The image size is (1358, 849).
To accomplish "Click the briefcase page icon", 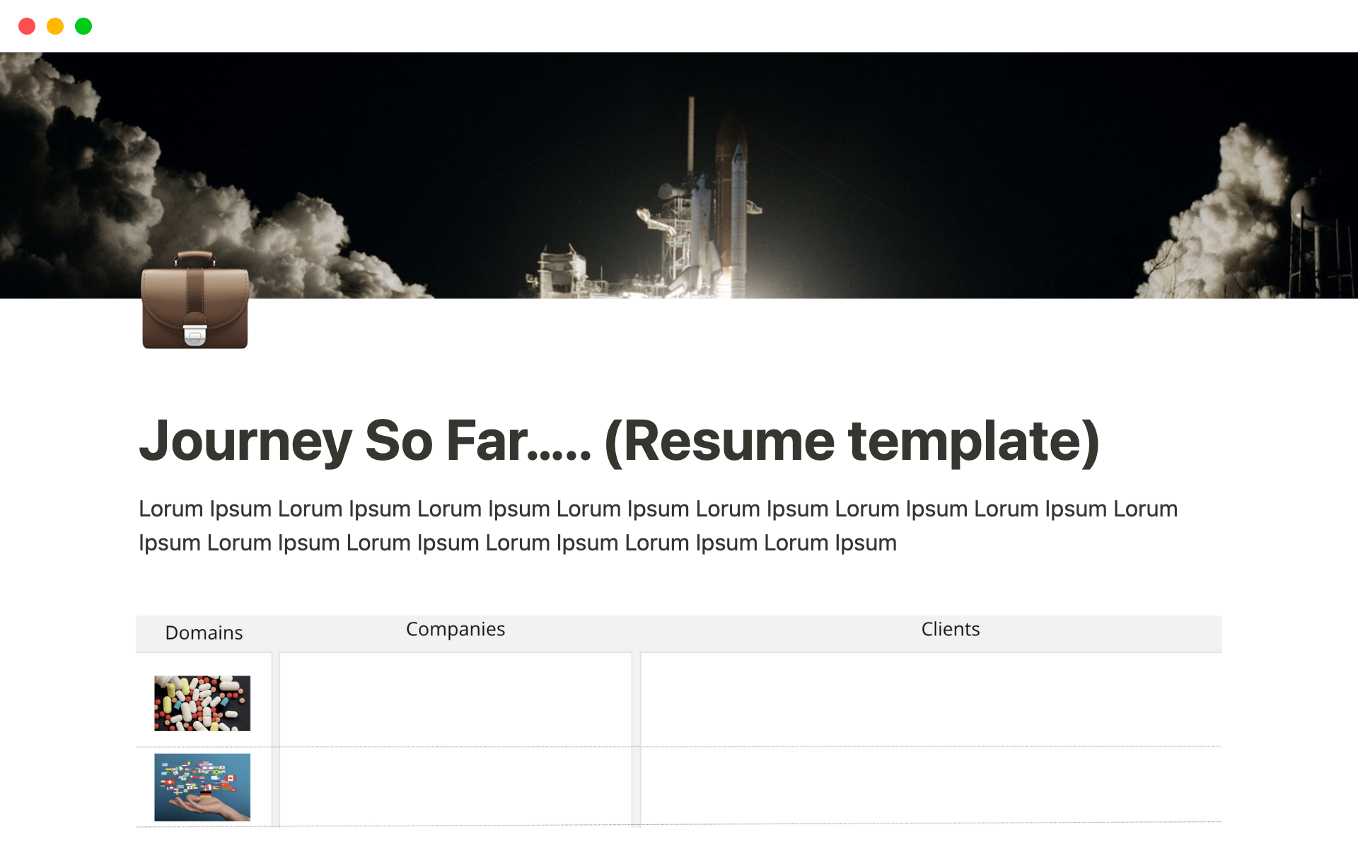I will pyautogui.click(x=195, y=300).
